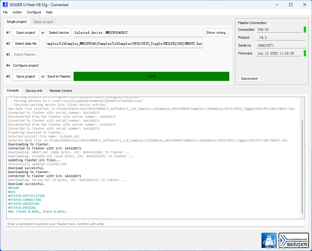Image resolution: width=312 pixels, height=251 pixels.
Task: Click the 'Flasher Connection' panel title
Action: coord(252,23)
